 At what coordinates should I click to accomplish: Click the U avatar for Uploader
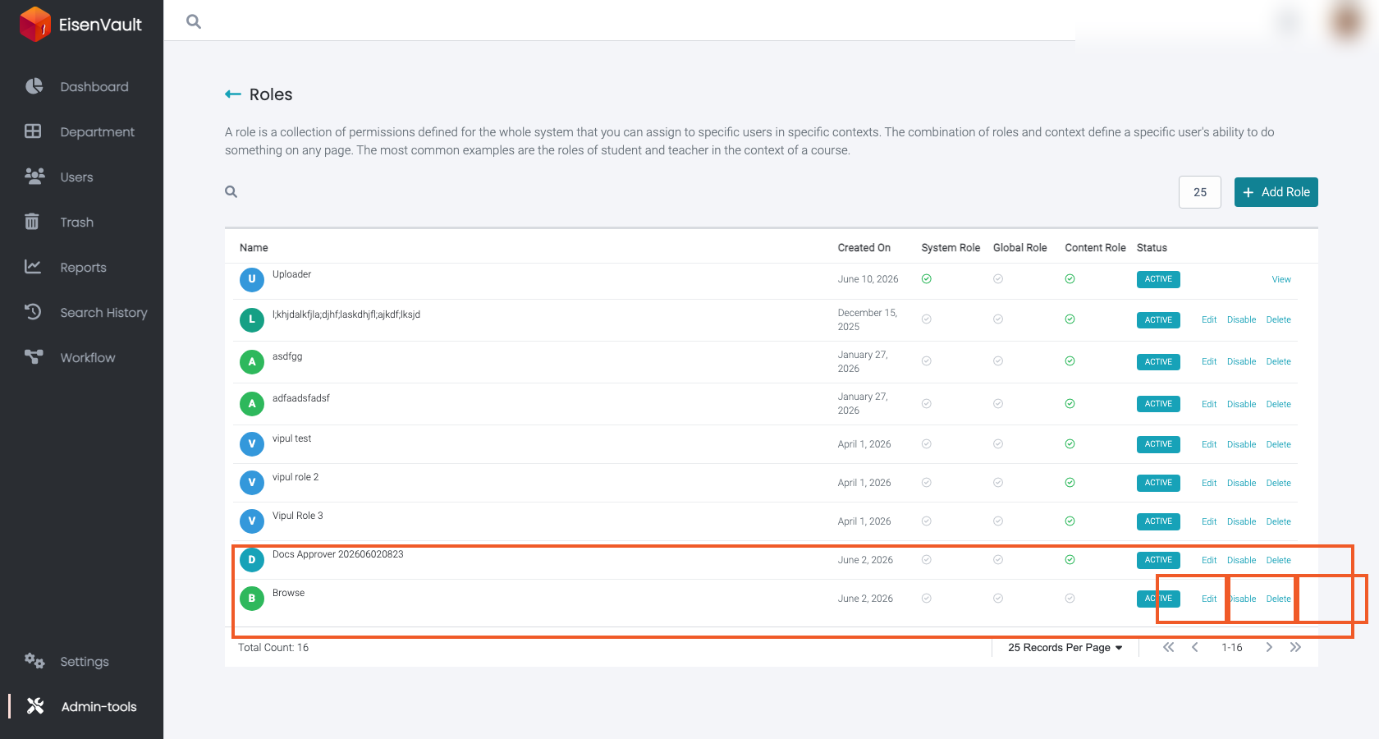(252, 279)
